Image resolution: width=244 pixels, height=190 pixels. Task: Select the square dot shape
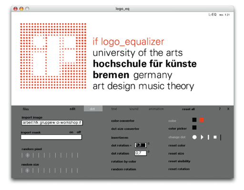tap(215, 137)
